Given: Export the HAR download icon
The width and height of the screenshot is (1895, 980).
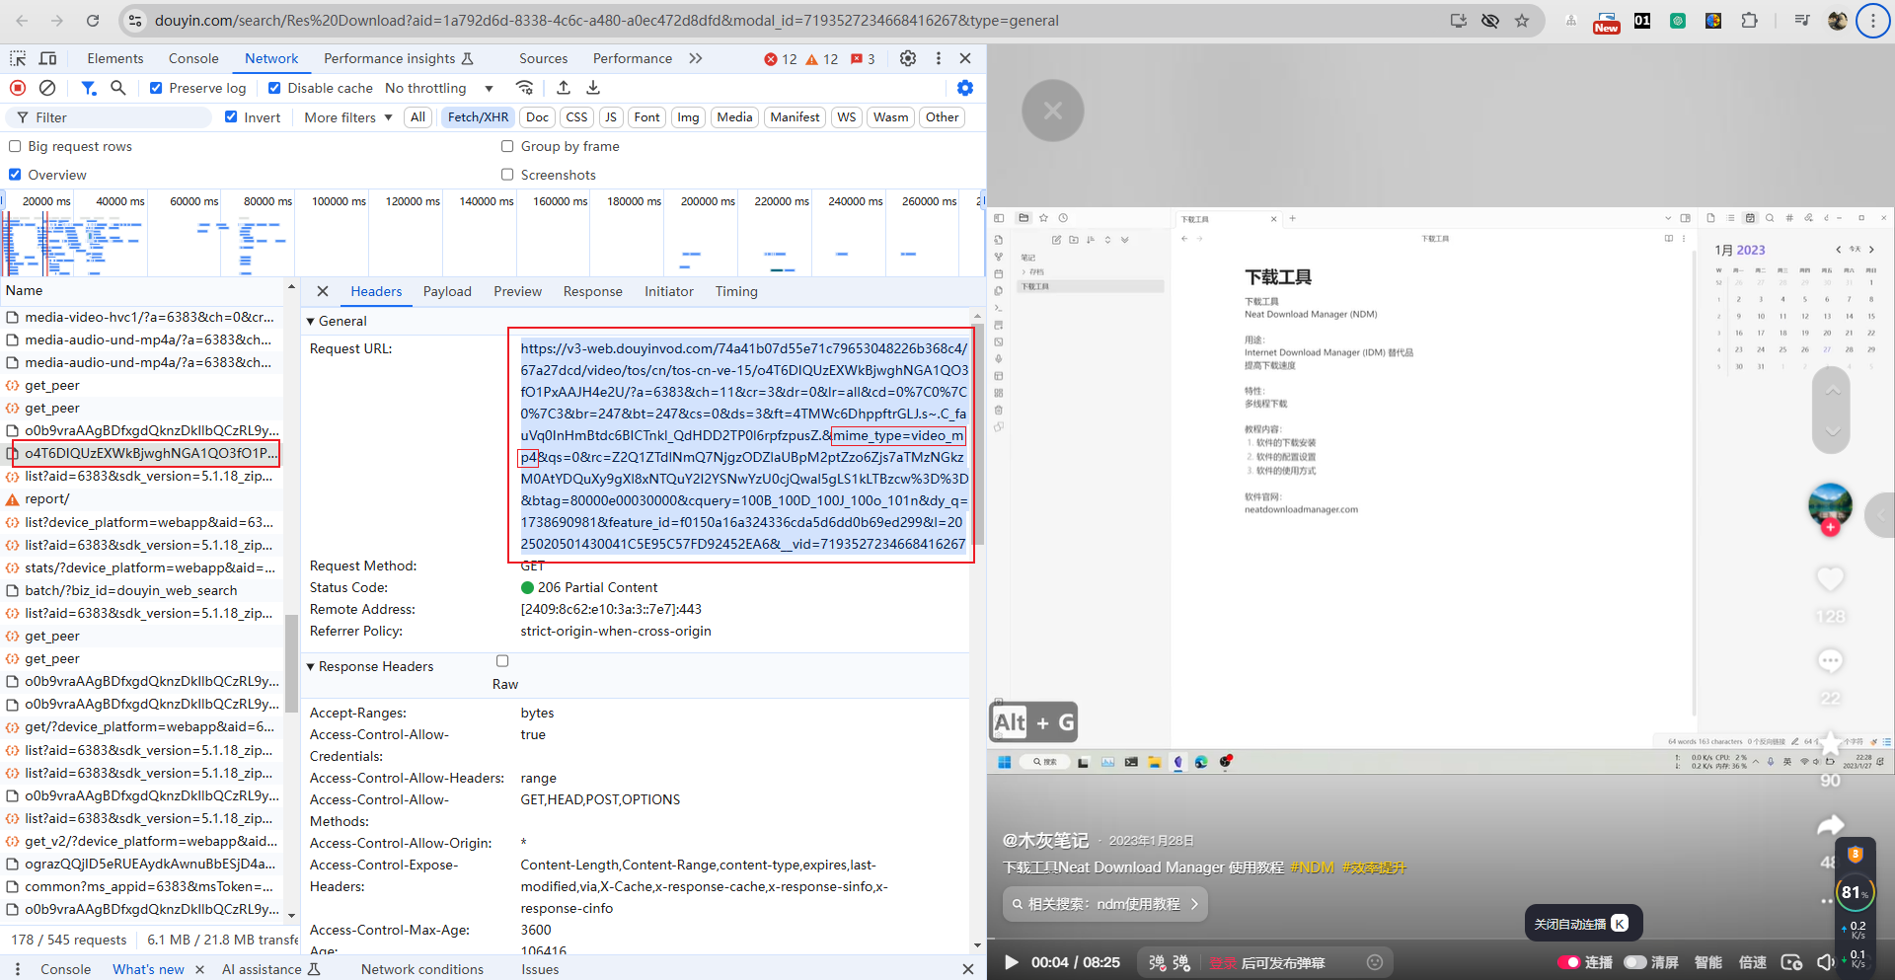Looking at the screenshot, I should (x=593, y=88).
